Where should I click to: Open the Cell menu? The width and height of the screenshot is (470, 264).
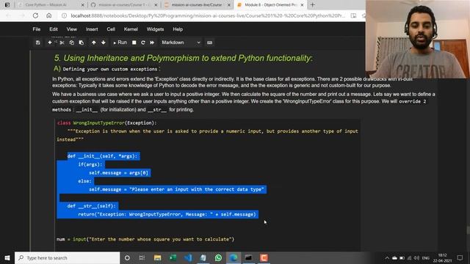pyautogui.click(x=111, y=29)
